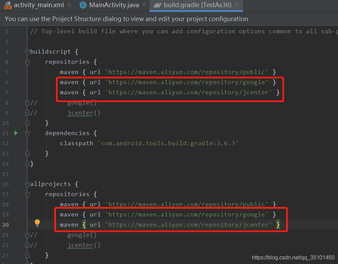Collapse the repositories block inside allprojects
Image resolution: width=338 pixels, height=264 pixels.
click(27, 194)
